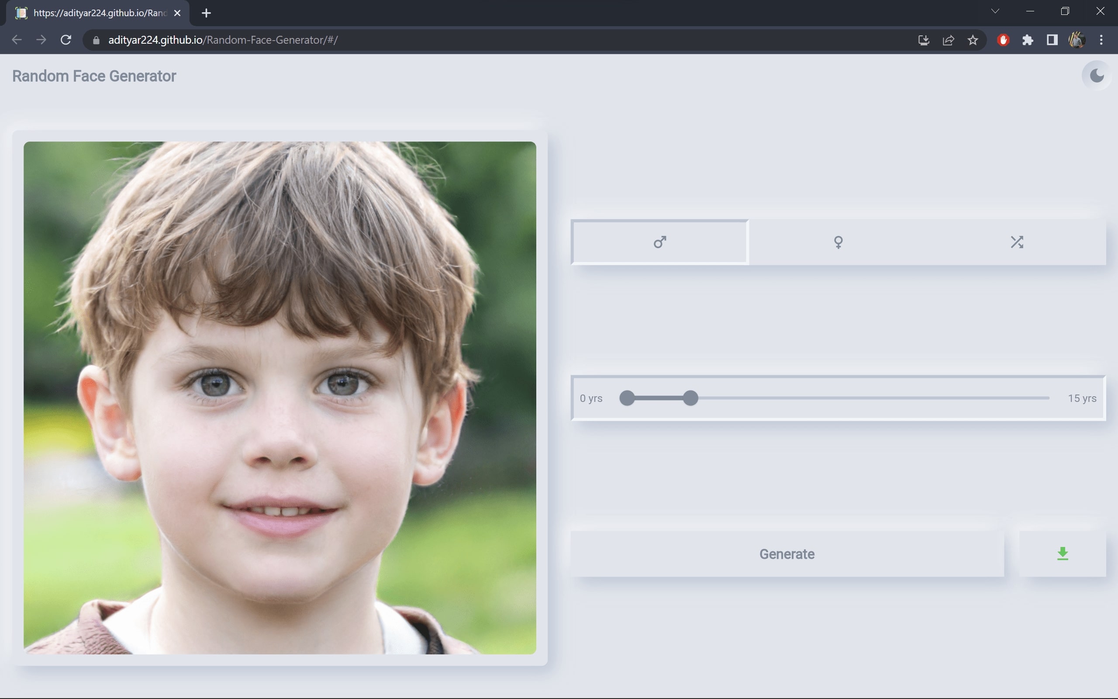Screen dimensions: 1118x699
Task: Bookmark this page with star icon
Action: pyautogui.click(x=973, y=40)
